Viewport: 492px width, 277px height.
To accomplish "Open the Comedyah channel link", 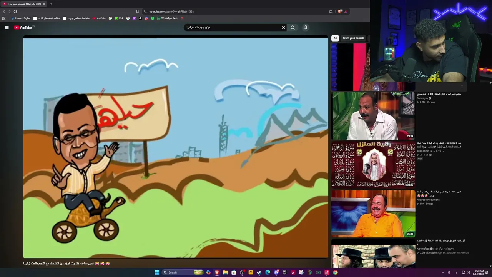I will (422, 98).
